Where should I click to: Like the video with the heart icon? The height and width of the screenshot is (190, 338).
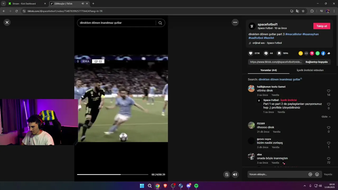click(x=251, y=53)
